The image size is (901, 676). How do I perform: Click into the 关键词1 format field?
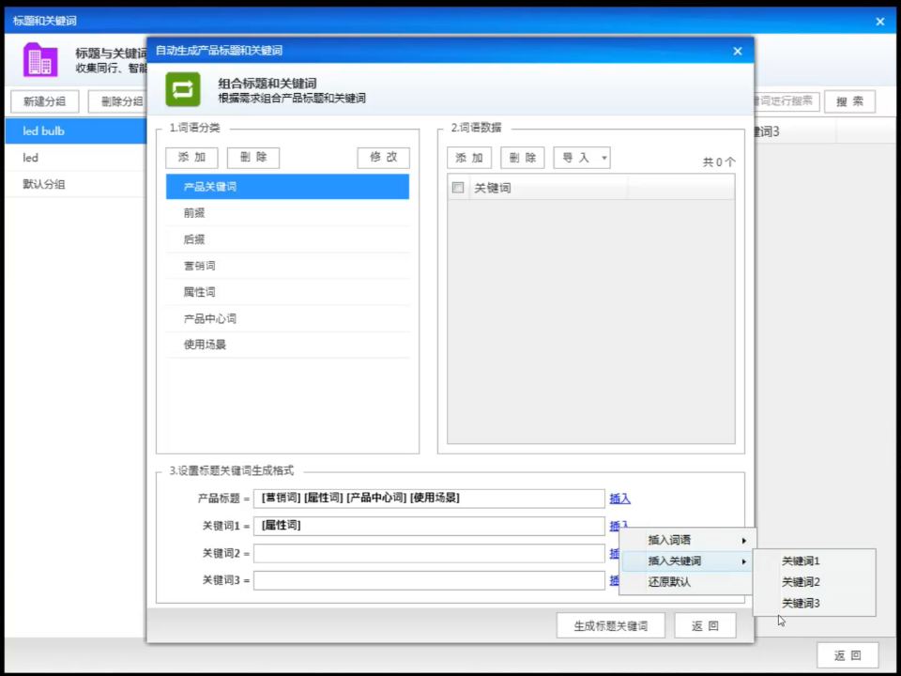(429, 526)
